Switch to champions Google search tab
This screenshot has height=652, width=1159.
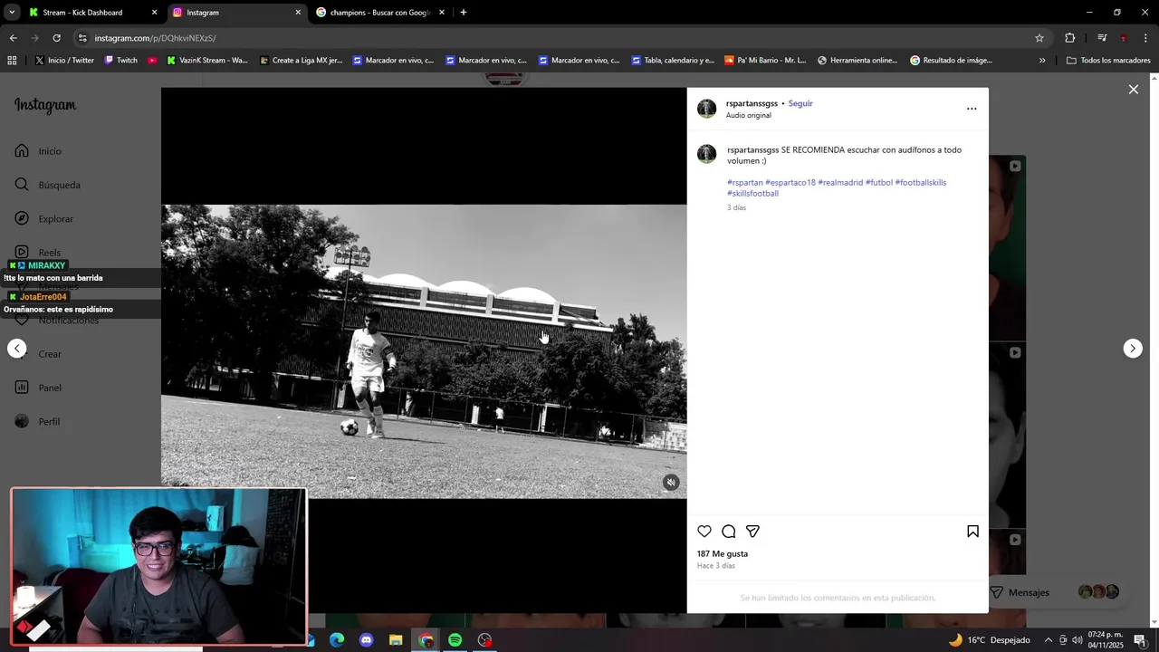point(379,13)
